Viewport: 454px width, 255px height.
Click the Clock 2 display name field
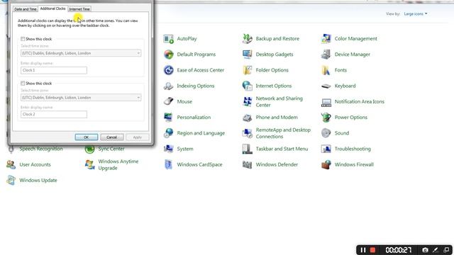(x=54, y=115)
